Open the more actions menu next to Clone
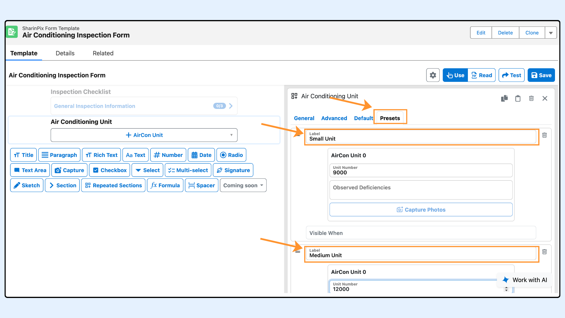Viewport: 565px width, 318px height. (x=551, y=33)
